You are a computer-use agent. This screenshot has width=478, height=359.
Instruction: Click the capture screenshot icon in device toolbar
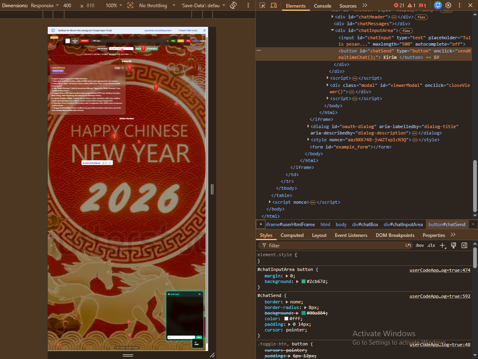pyautogui.click(x=130, y=6)
